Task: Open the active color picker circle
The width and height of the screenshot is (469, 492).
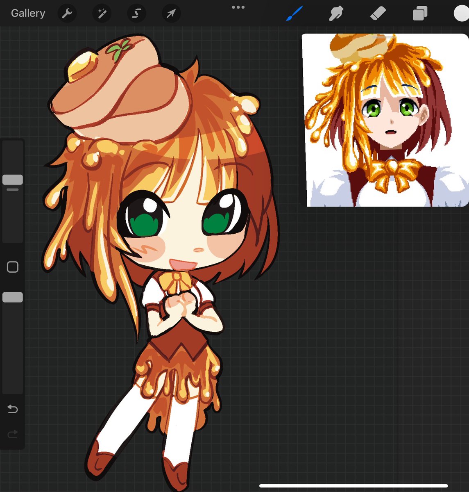Action: tap(462, 13)
